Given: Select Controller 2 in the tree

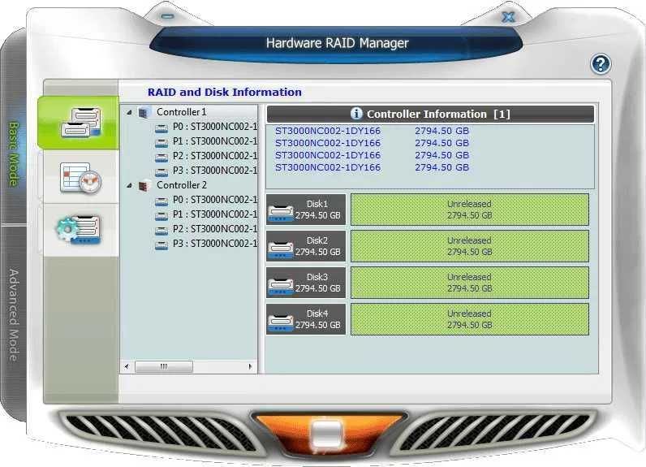Looking at the screenshot, I should pos(181,185).
